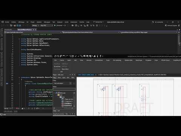Collapse the public class ExecuteMacroTest block
Viewport: 181px width, 136px height.
point(19,83)
